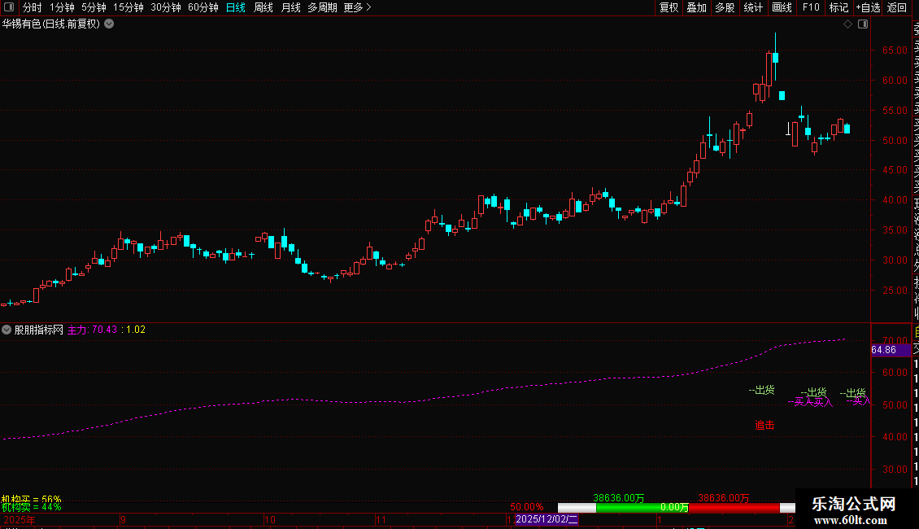Click the 主力: 70.43 indicator value
The height and width of the screenshot is (529, 919).
pyautogui.click(x=92, y=330)
